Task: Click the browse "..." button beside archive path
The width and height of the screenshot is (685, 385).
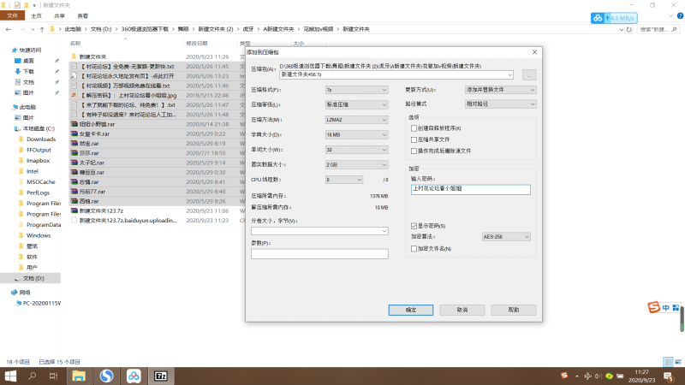Action: (529, 75)
